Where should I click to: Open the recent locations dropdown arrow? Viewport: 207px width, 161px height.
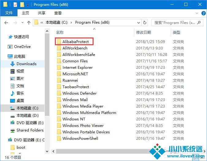click(23, 23)
